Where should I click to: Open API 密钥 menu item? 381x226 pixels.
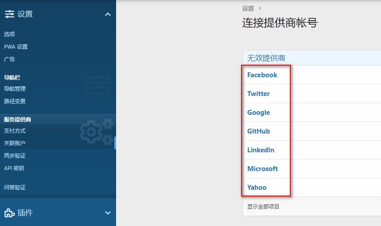pyautogui.click(x=14, y=168)
